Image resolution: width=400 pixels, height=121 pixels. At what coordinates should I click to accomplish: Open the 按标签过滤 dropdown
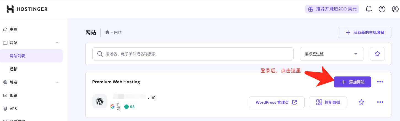(x=332, y=54)
